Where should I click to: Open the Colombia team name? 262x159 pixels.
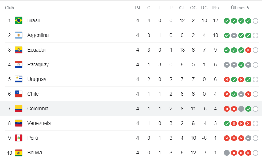(x=38, y=109)
